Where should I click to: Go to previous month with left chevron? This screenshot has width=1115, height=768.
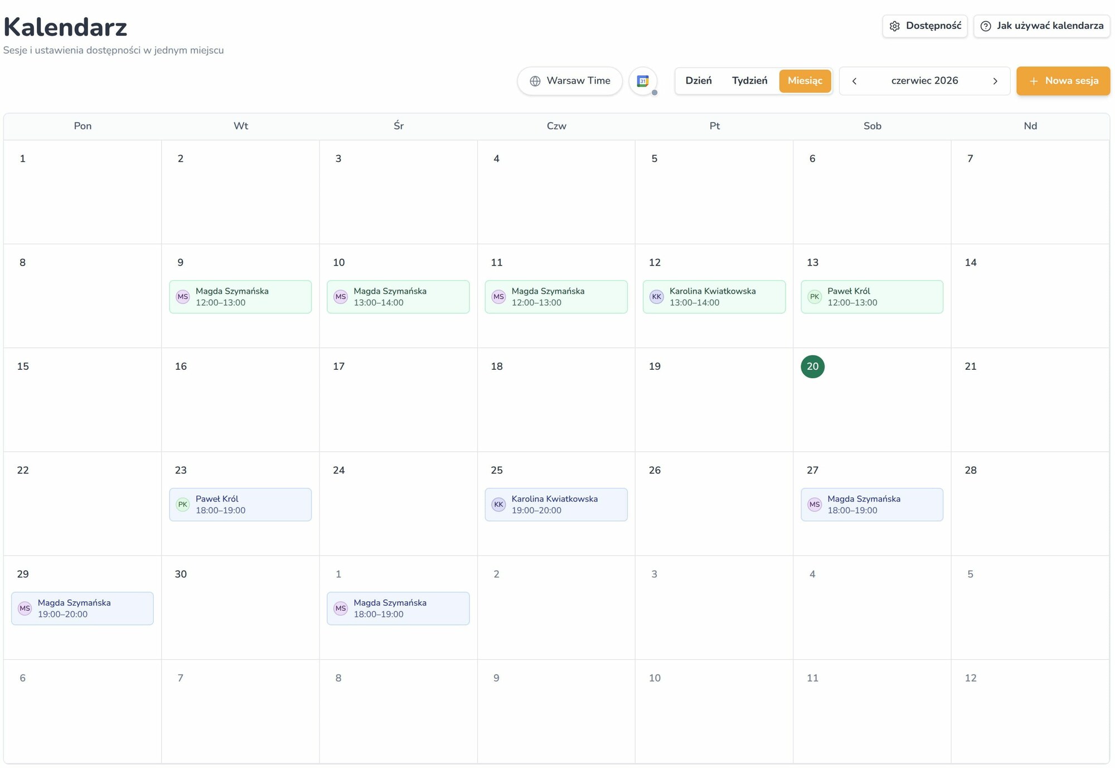(x=854, y=81)
